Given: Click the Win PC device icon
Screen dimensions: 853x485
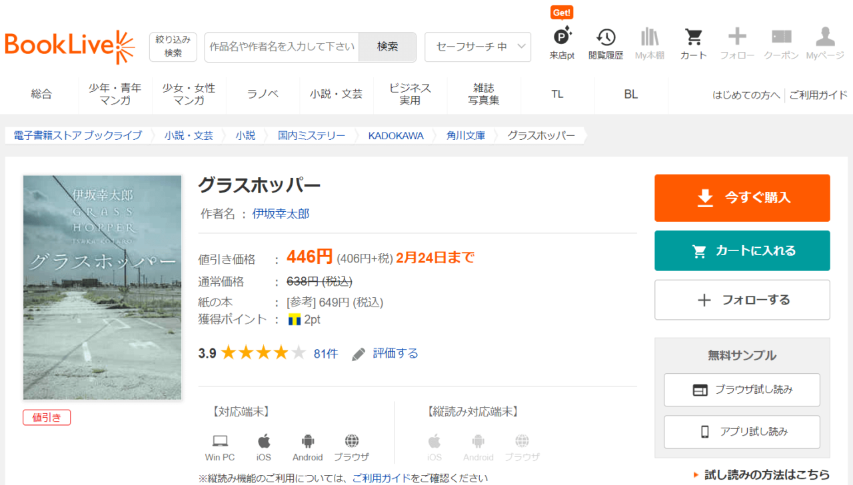Looking at the screenshot, I should [220, 441].
